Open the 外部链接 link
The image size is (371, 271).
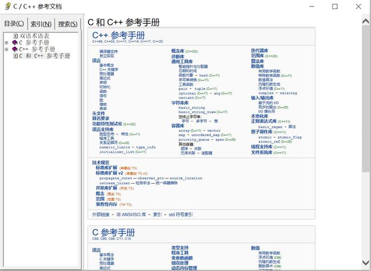101,215
